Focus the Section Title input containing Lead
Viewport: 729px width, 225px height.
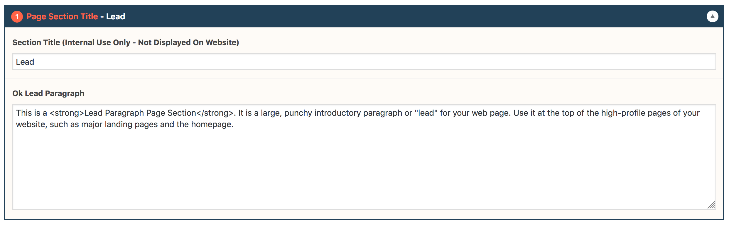[364, 62]
